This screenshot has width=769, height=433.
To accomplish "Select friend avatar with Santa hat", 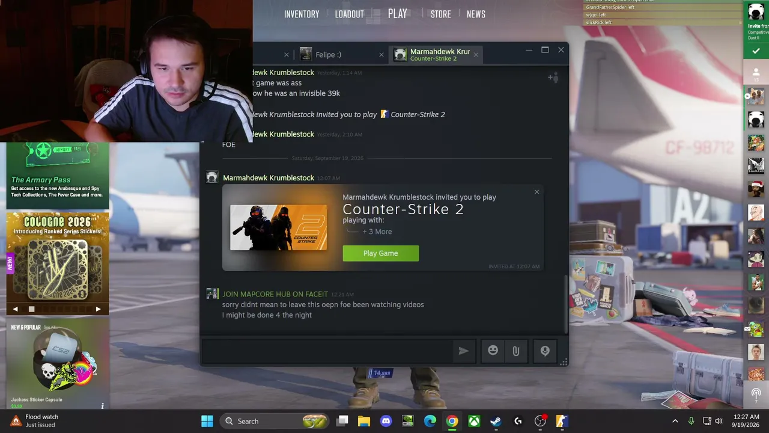I will [756, 188].
